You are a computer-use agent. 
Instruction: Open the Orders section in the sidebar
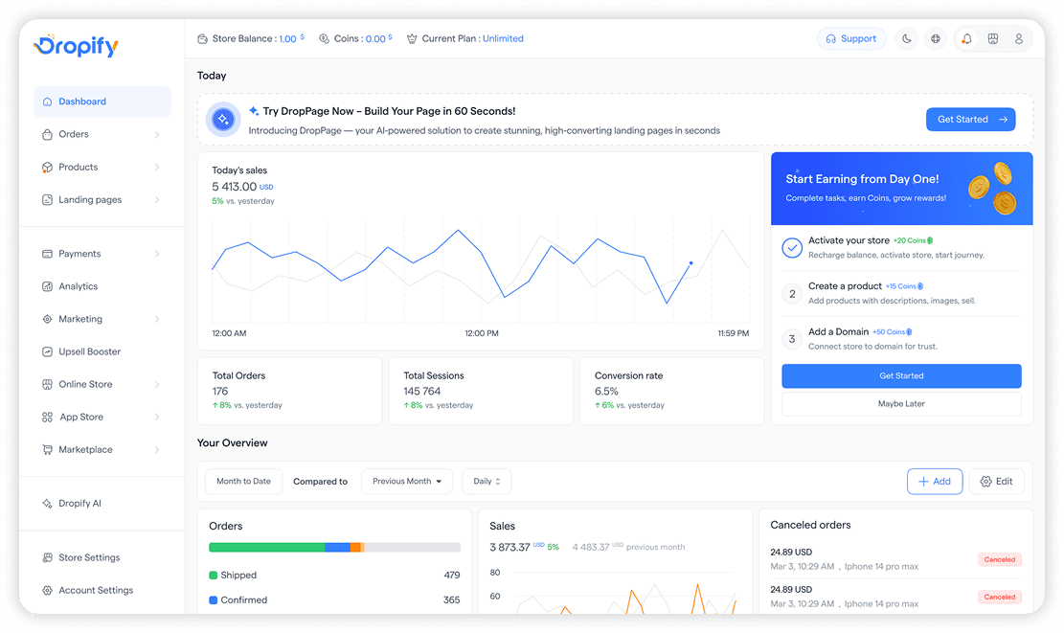[72, 134]
